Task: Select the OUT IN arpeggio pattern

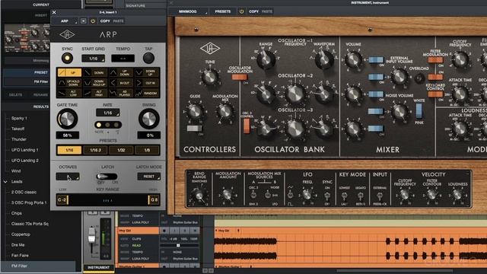Action: click(x=147, y=83)
